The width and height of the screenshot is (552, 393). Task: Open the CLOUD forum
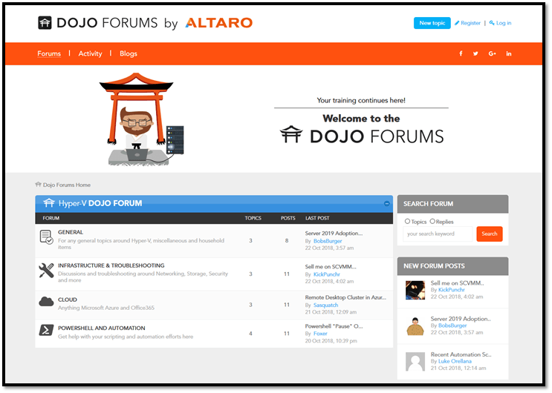click(68, 300)
